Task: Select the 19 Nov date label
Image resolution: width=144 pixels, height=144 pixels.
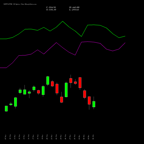Action: tap(42, 137)
